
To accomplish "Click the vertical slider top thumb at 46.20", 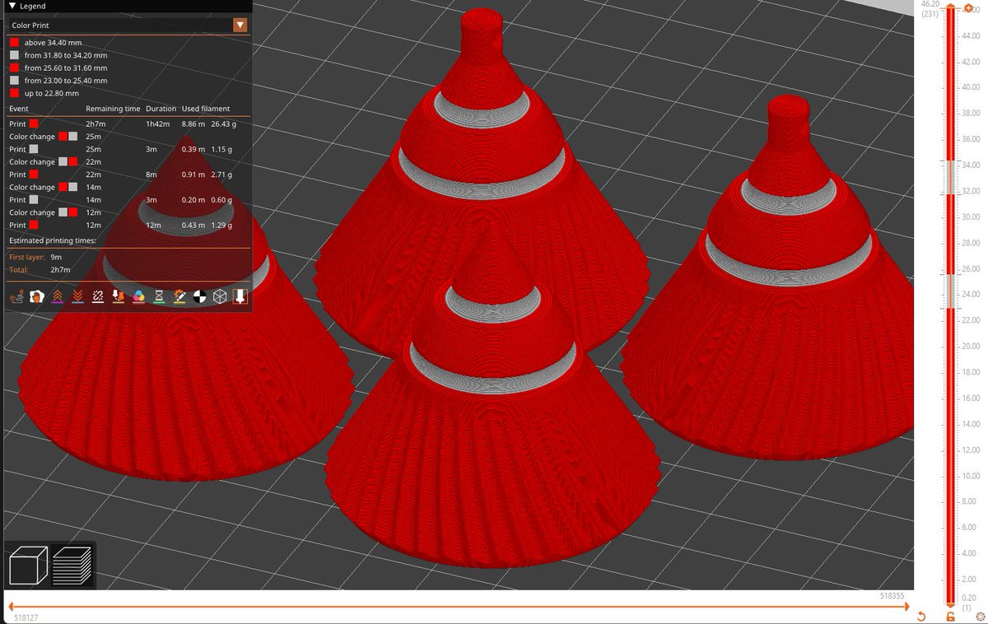I will (x=950, y=6).
